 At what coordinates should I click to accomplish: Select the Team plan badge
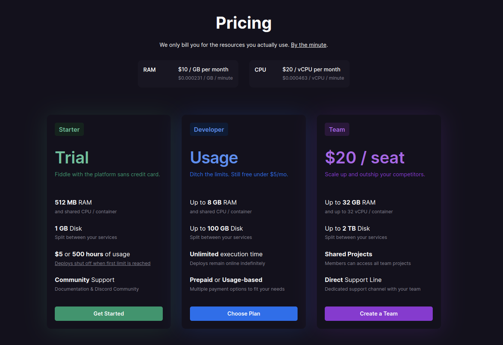coord(337,129)
